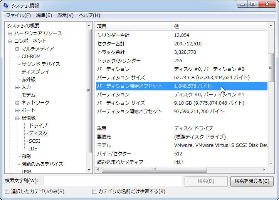Select 印刷 in the tree

click(26, 156)
